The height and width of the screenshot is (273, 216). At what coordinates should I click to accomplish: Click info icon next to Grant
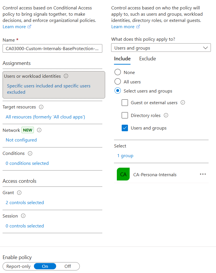click(19, 193)
